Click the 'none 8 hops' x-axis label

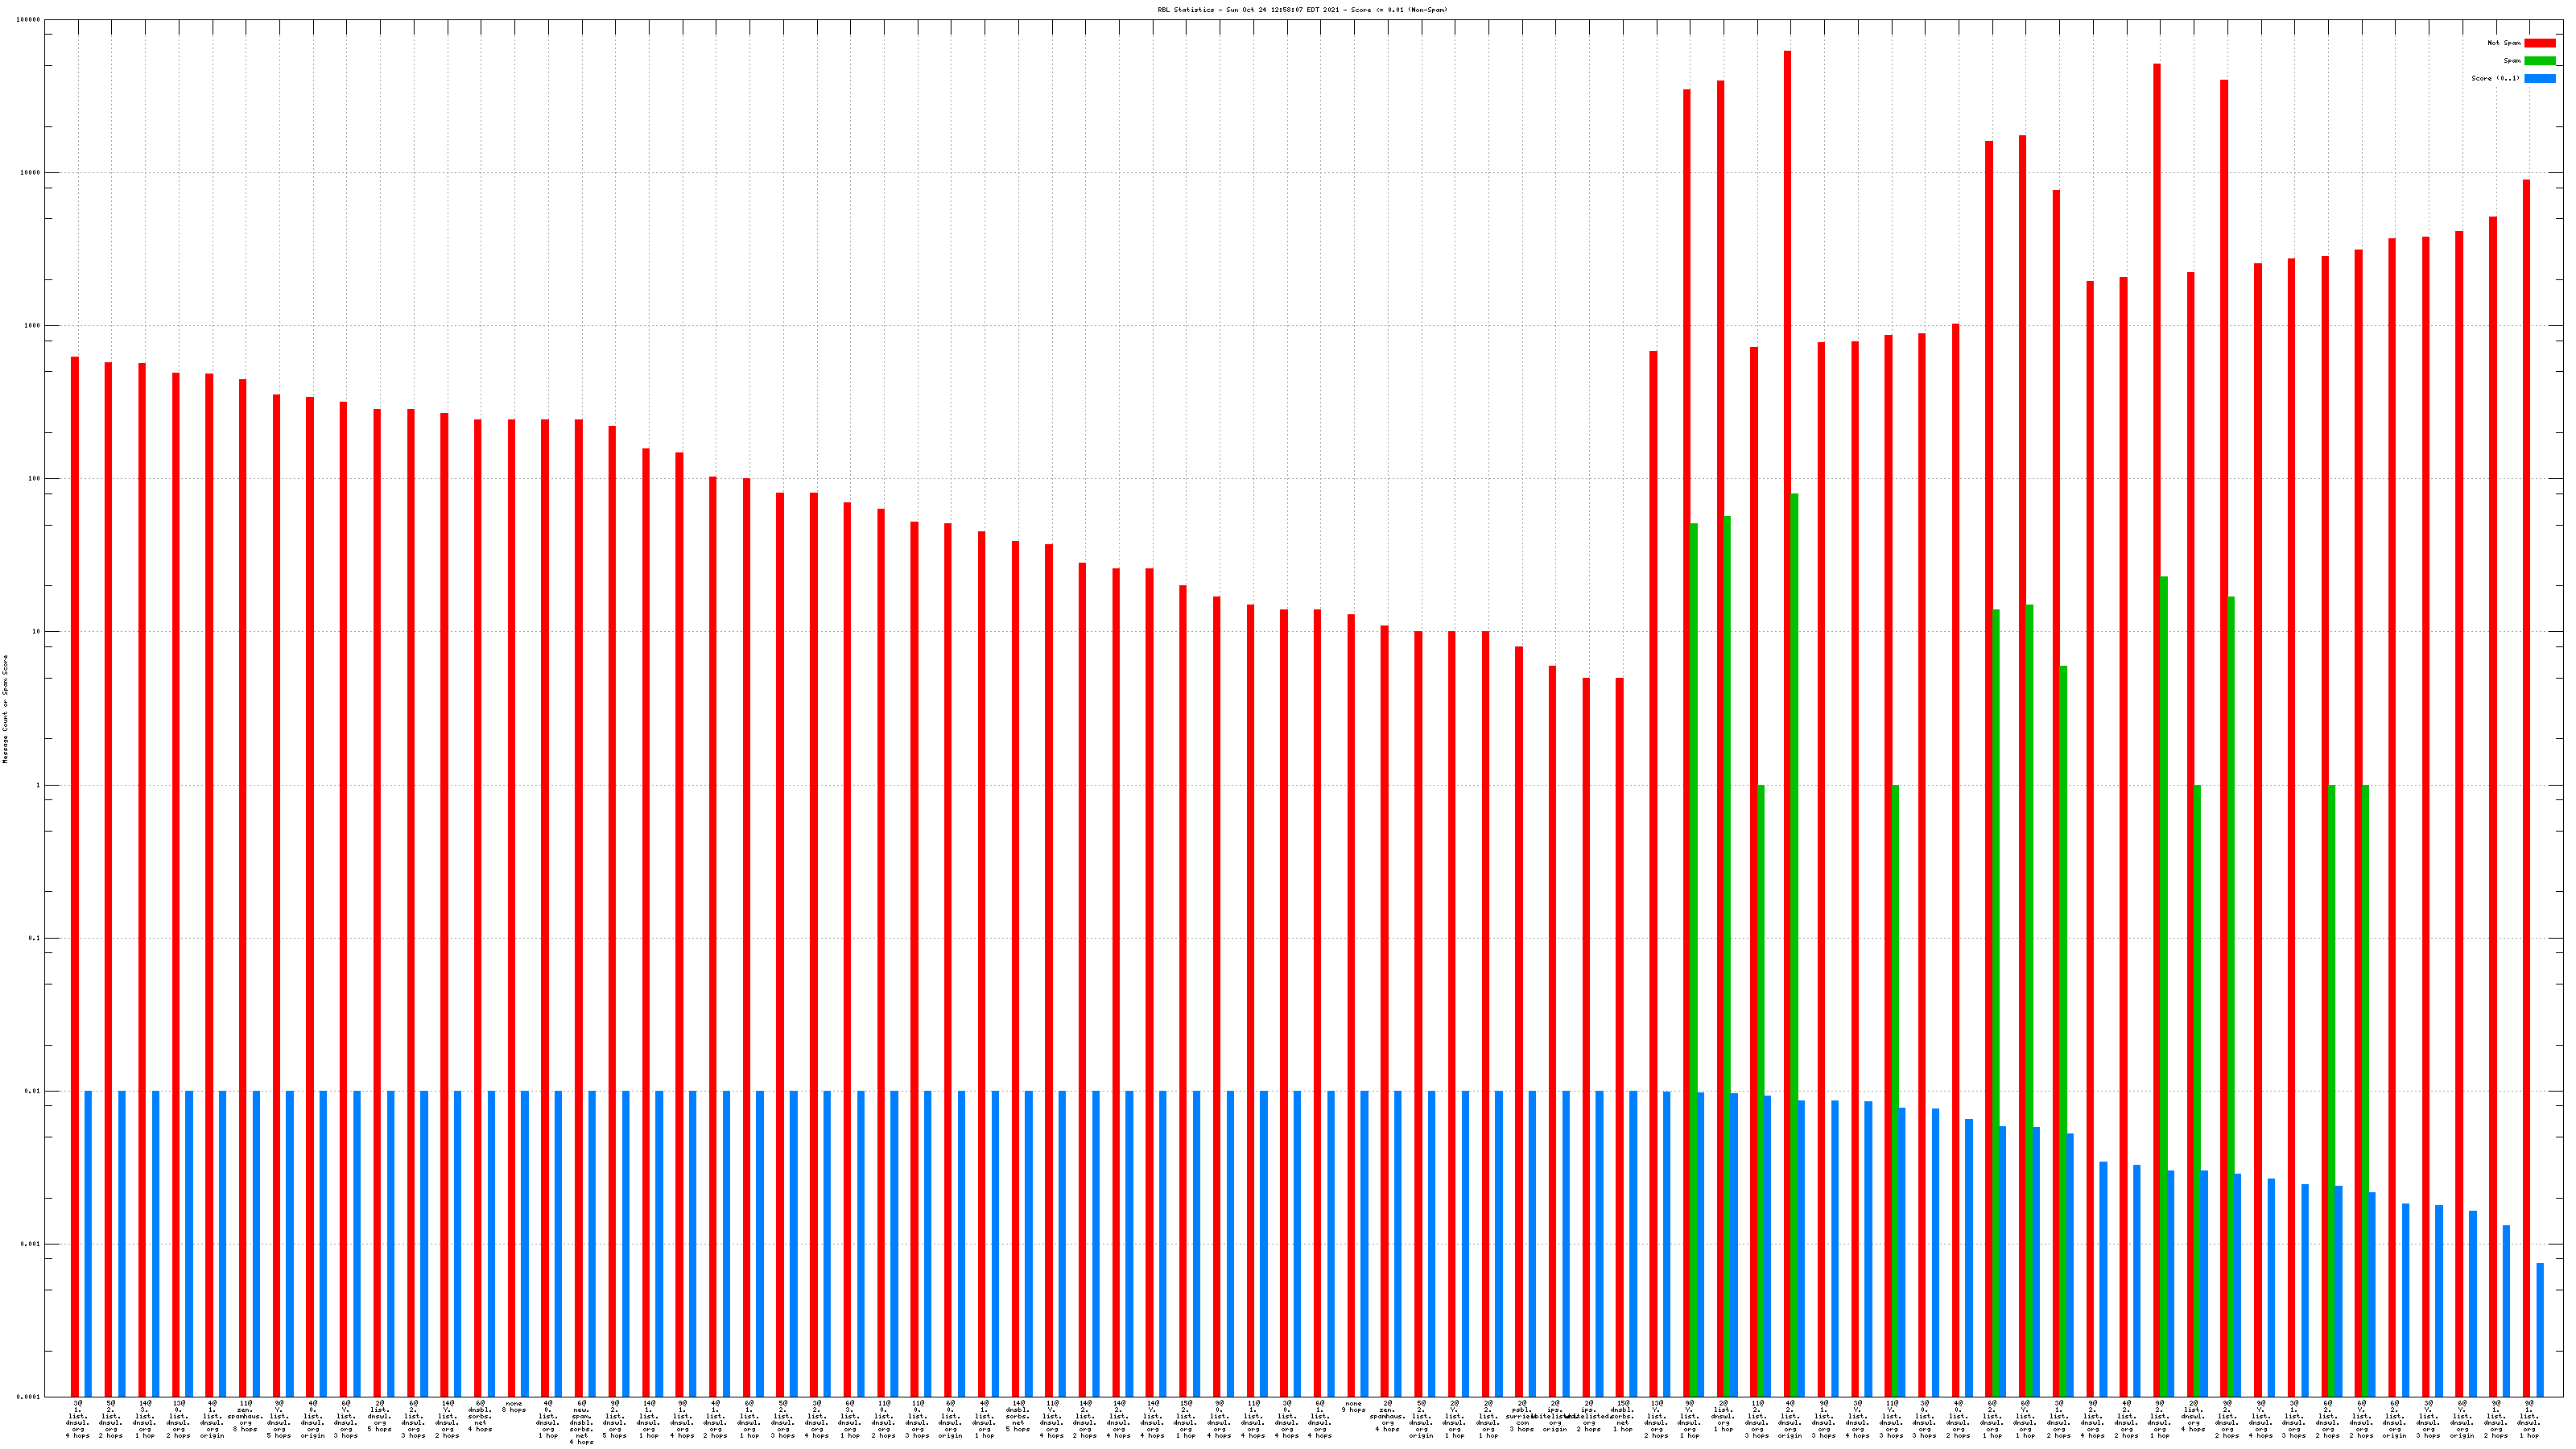513,1407
